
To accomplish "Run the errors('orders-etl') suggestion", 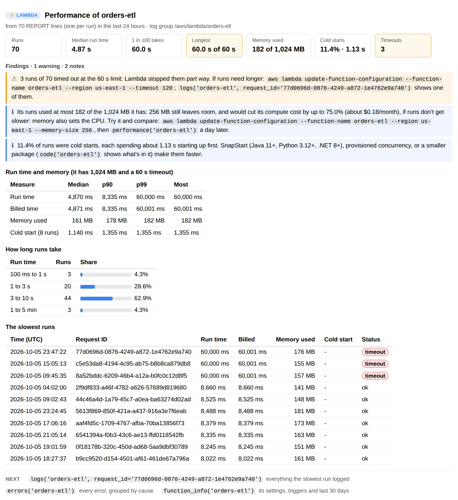I will point(41,491).
